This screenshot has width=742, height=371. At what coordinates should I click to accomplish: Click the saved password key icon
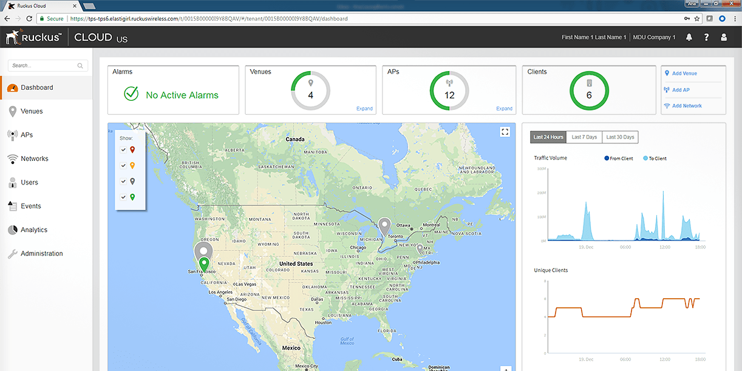687,19
